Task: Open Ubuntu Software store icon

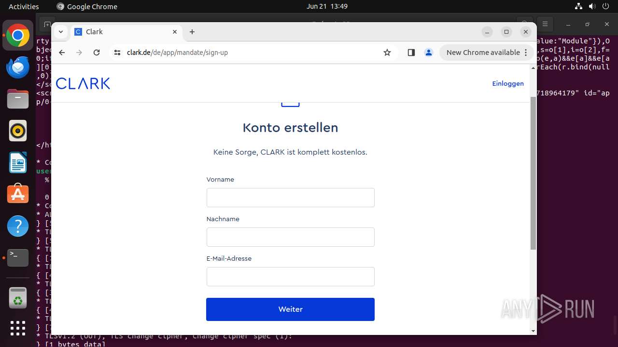Action: pyautogui.click(x=18, y=194)
